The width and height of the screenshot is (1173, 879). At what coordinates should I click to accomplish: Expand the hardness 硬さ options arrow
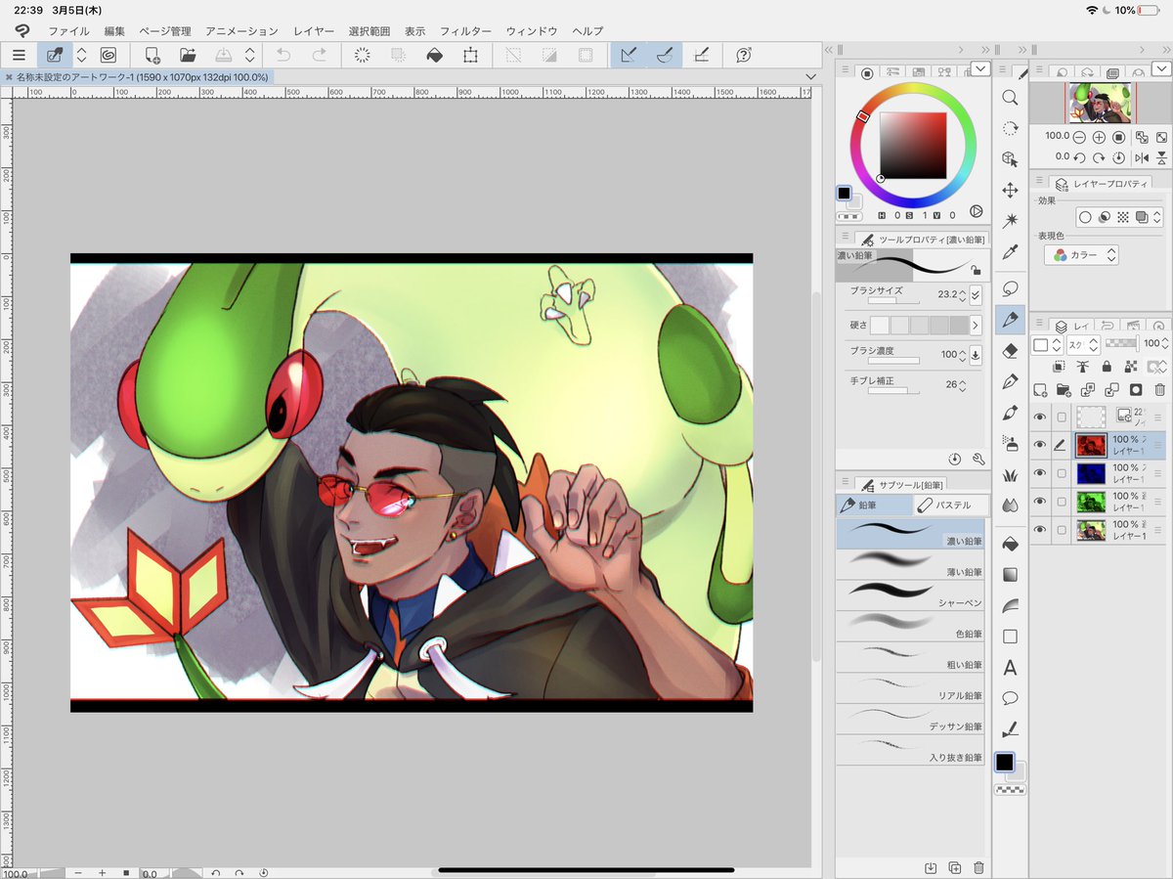pos(975,325)
